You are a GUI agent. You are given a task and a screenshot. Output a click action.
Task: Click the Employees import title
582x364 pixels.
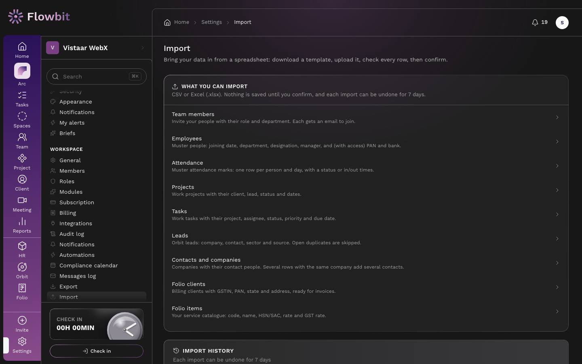(x=187, y=139)
